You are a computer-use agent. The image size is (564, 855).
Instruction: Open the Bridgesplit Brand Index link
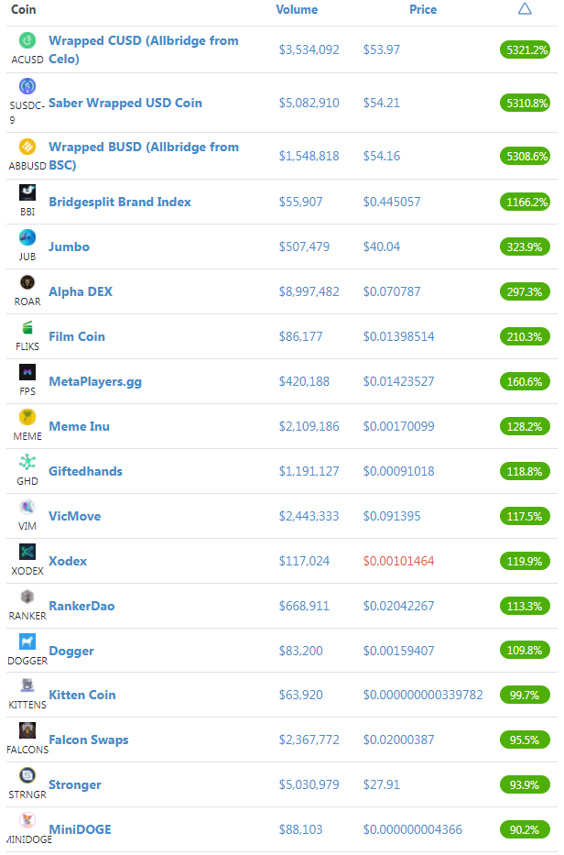(x=120, y=202)
